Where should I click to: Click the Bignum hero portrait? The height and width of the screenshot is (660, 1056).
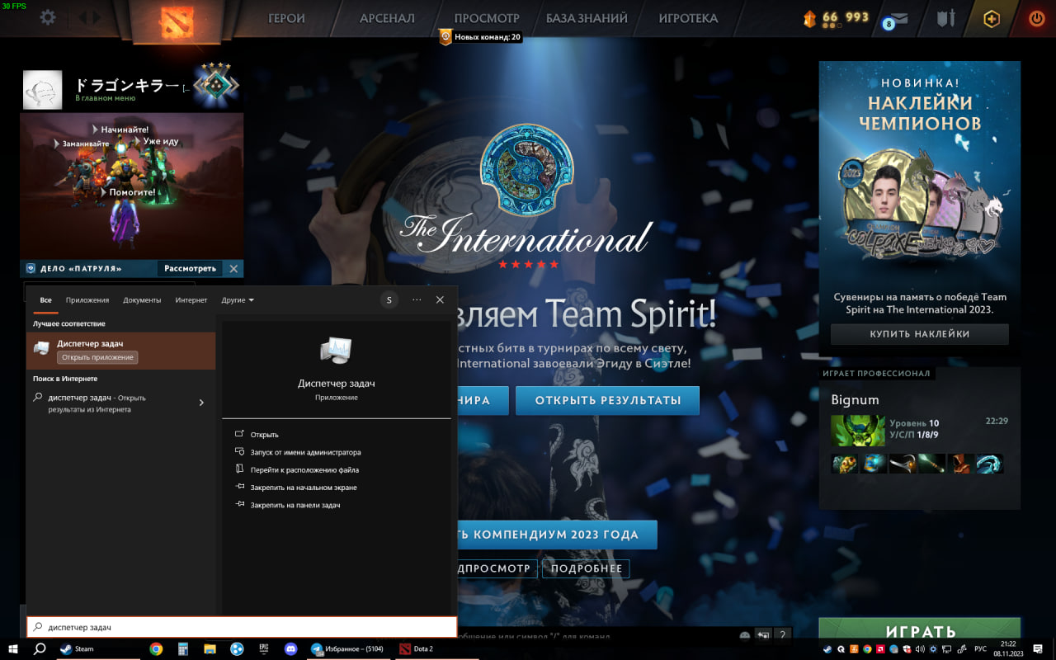point(857,431)
